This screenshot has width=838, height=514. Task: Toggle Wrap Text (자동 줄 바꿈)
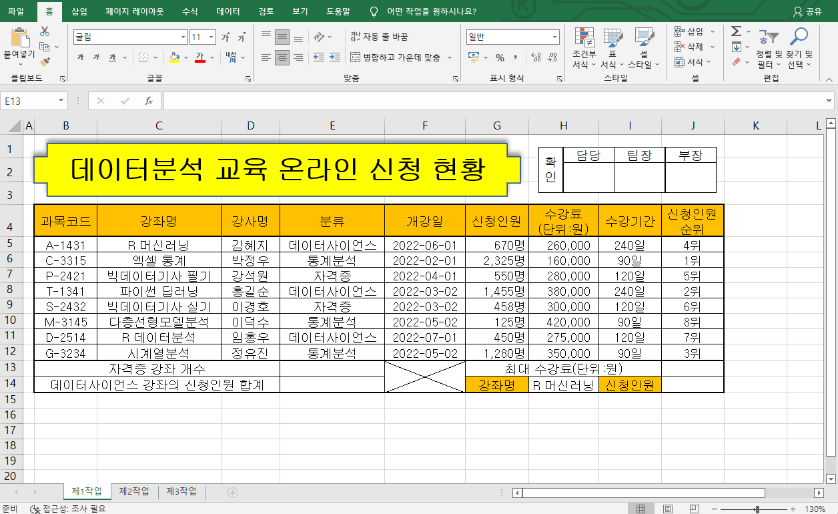coord(379,37)
